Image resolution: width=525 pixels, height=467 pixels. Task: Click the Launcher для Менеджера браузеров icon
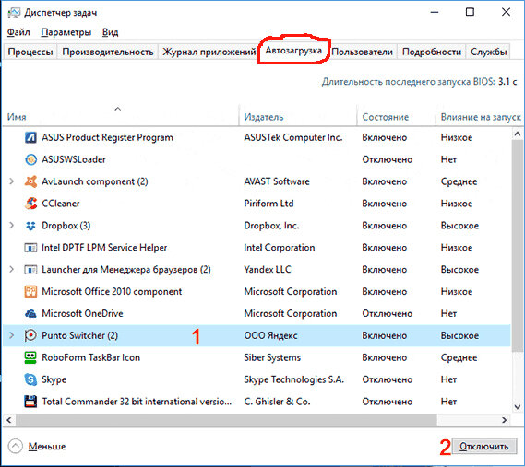(30, 270)
